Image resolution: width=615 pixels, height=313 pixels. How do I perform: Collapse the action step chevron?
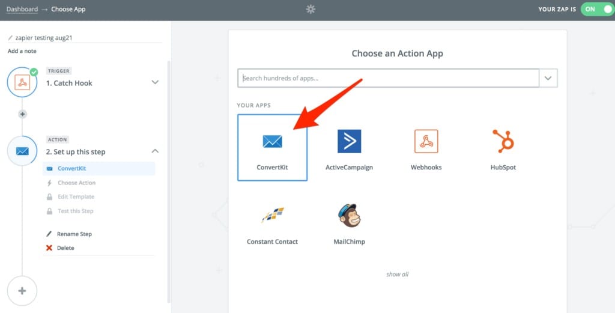tap(156, 151)
